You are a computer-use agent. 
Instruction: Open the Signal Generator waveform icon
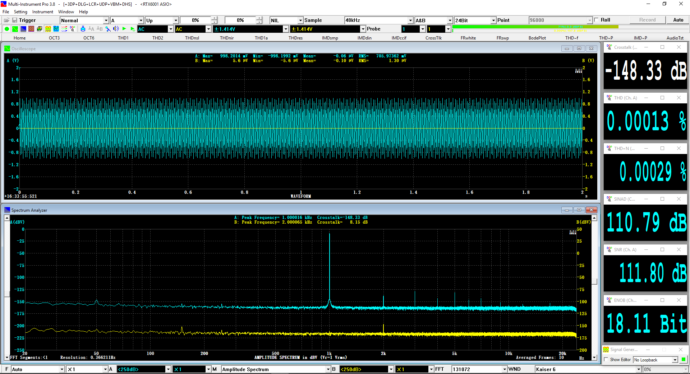[x=48, y=29]
